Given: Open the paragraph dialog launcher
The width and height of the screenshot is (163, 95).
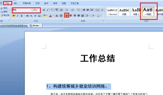Looking at the screenshot, I should (x=103, y=21).
